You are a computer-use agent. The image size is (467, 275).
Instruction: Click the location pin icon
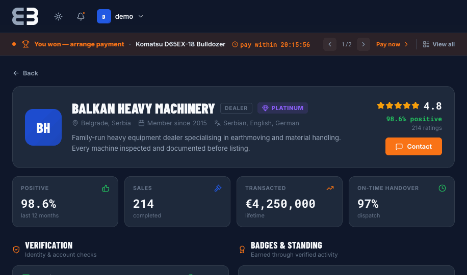pyautogui.click(x=75, y=123)
